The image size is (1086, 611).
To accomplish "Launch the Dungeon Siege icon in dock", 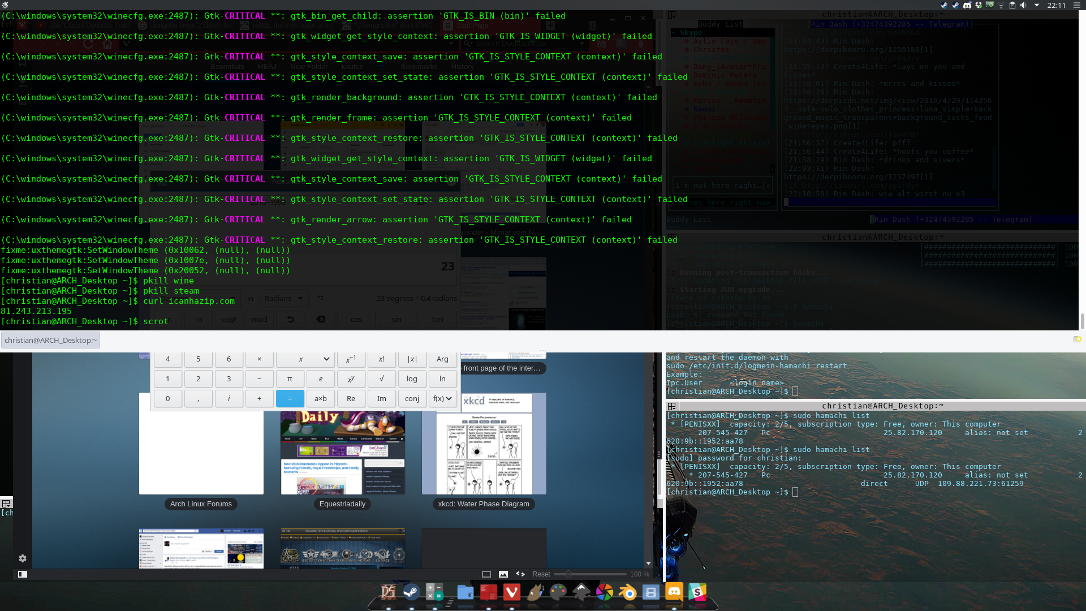I will click(388, 592).
